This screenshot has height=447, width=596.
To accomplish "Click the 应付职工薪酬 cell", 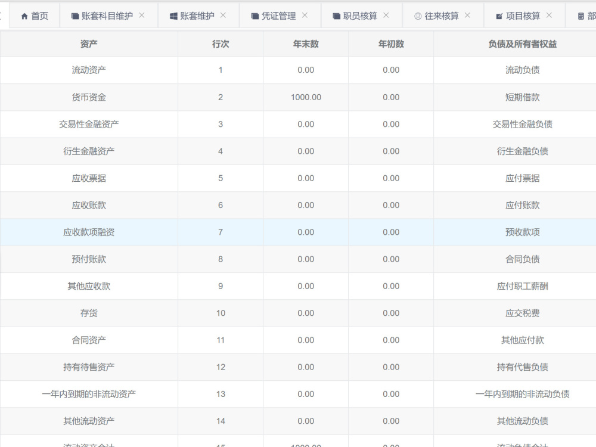I will pos(523,286).
